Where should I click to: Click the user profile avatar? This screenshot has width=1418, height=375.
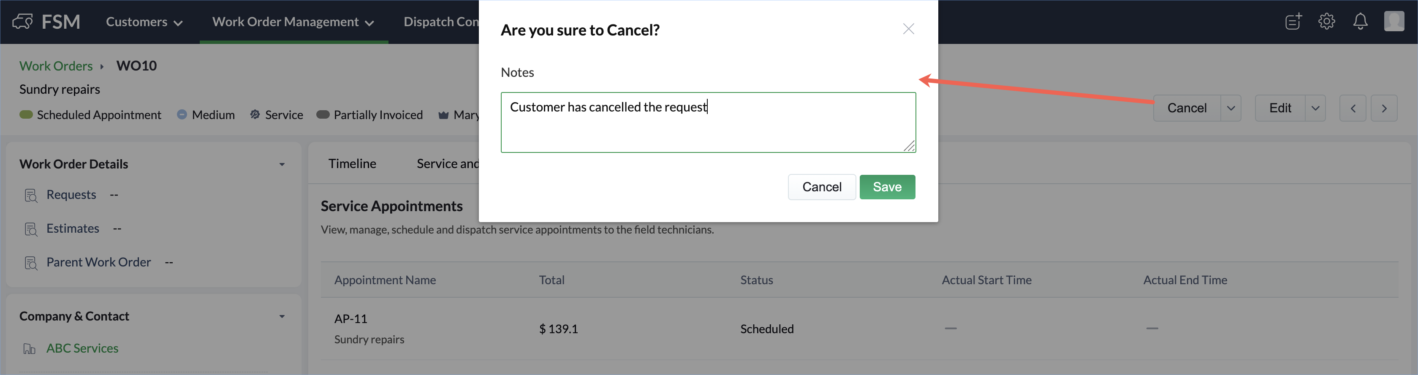pyautogui.click(x=1394, y=22)
